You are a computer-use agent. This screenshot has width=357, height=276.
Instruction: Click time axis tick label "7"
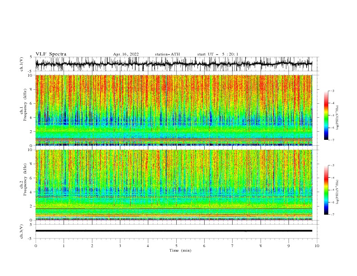pos(233,246)
